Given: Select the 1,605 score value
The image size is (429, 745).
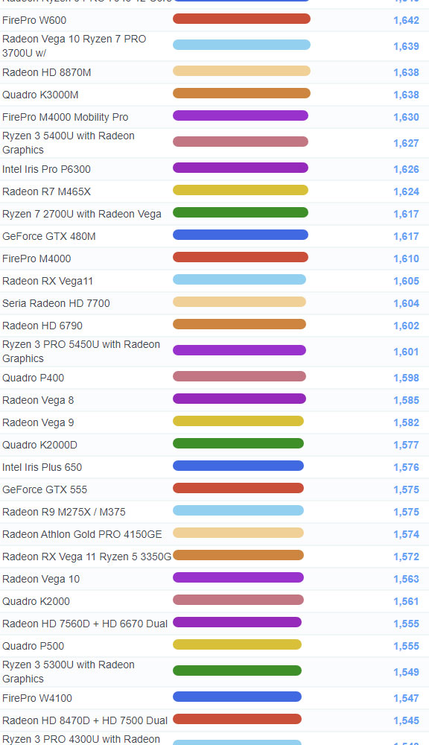Looking at the screenshot, I should 406,282.
